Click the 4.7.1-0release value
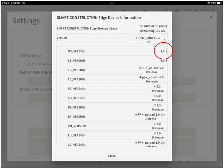The width and height of the screenshot is (224, 168). coord(158,89)
